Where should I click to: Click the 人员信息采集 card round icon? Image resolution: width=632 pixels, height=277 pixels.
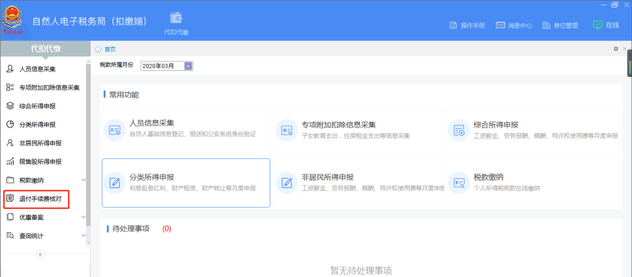coord(115,130)
